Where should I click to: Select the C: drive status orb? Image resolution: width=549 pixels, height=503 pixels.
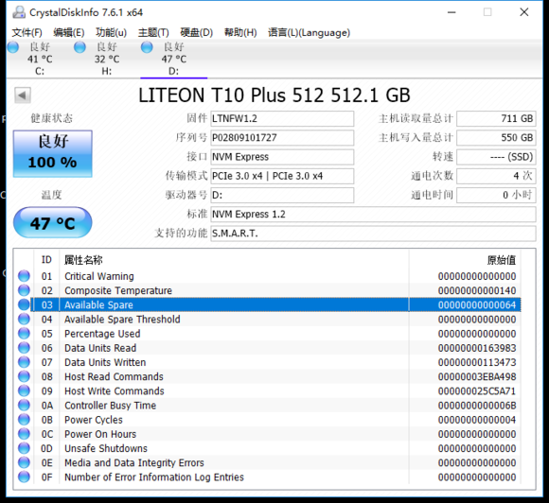pos(13,47)
